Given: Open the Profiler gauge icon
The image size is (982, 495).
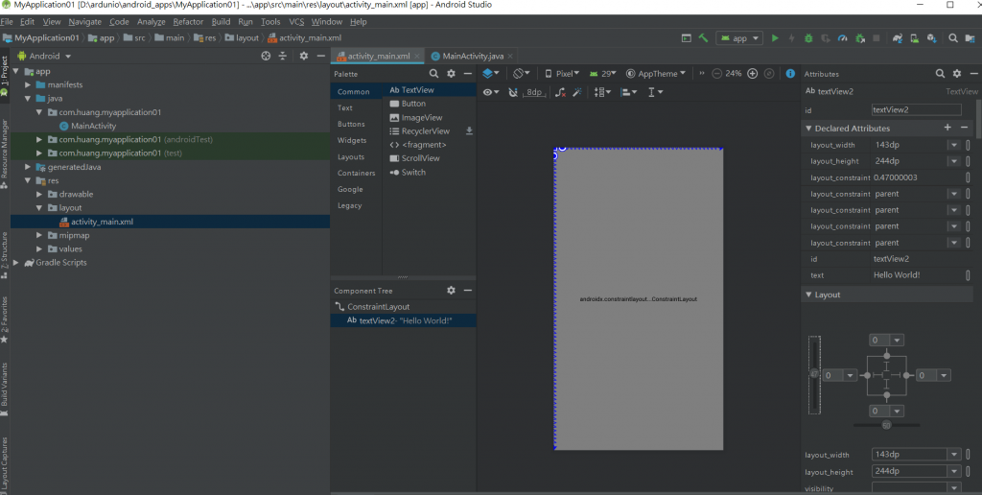Looking at the screenshot, I should coord(842,38).
